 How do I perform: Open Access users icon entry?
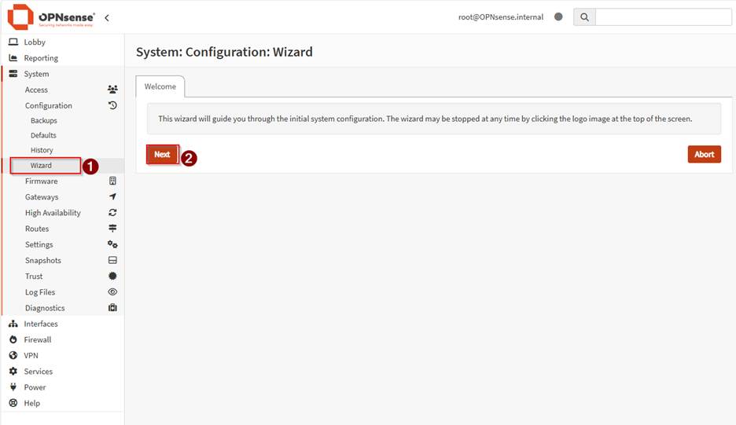pos(112,90)
